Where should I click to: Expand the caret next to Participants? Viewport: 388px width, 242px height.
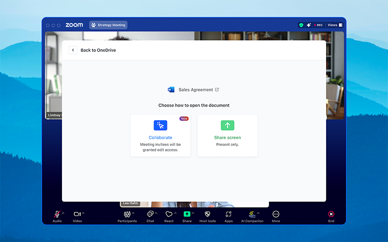pyautogui.click(x=133, y=213)
